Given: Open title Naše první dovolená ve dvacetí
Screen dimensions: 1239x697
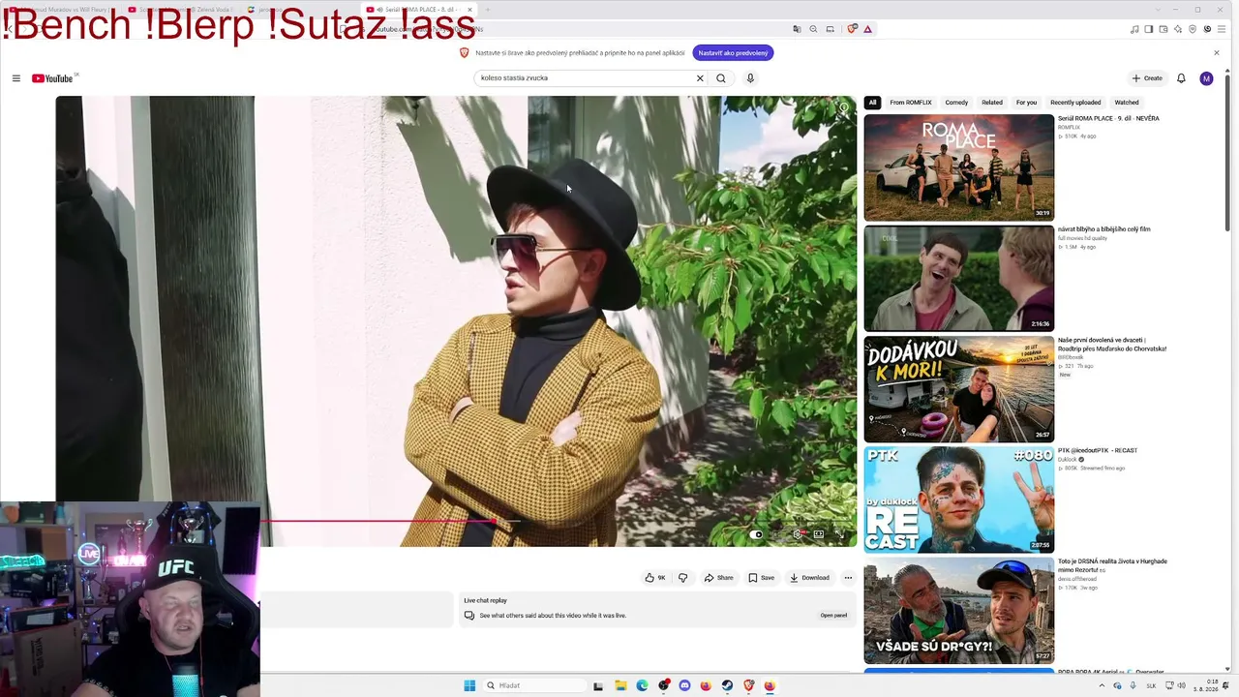Looking at the screenshot, I should pos(1112,345).
